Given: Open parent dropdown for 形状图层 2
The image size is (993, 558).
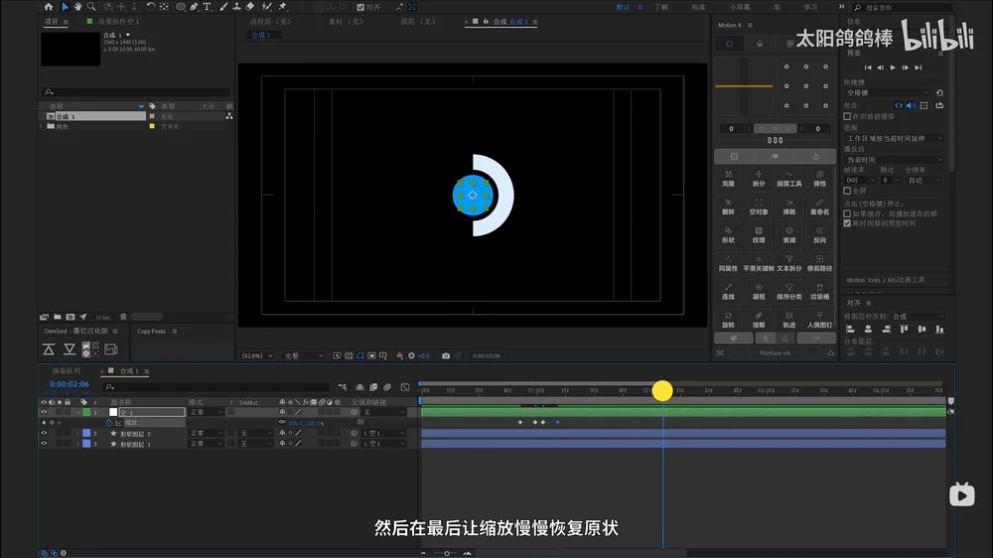Looking at the screenshot, I should 383,434.
